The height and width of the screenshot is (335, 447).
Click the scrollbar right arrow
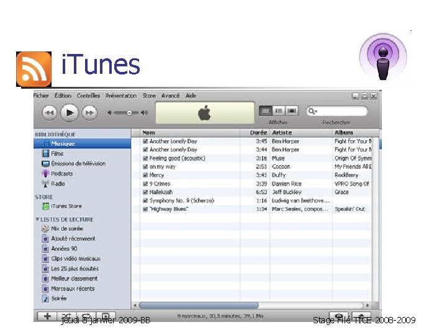pyautogui.click(x=368, y=305)
